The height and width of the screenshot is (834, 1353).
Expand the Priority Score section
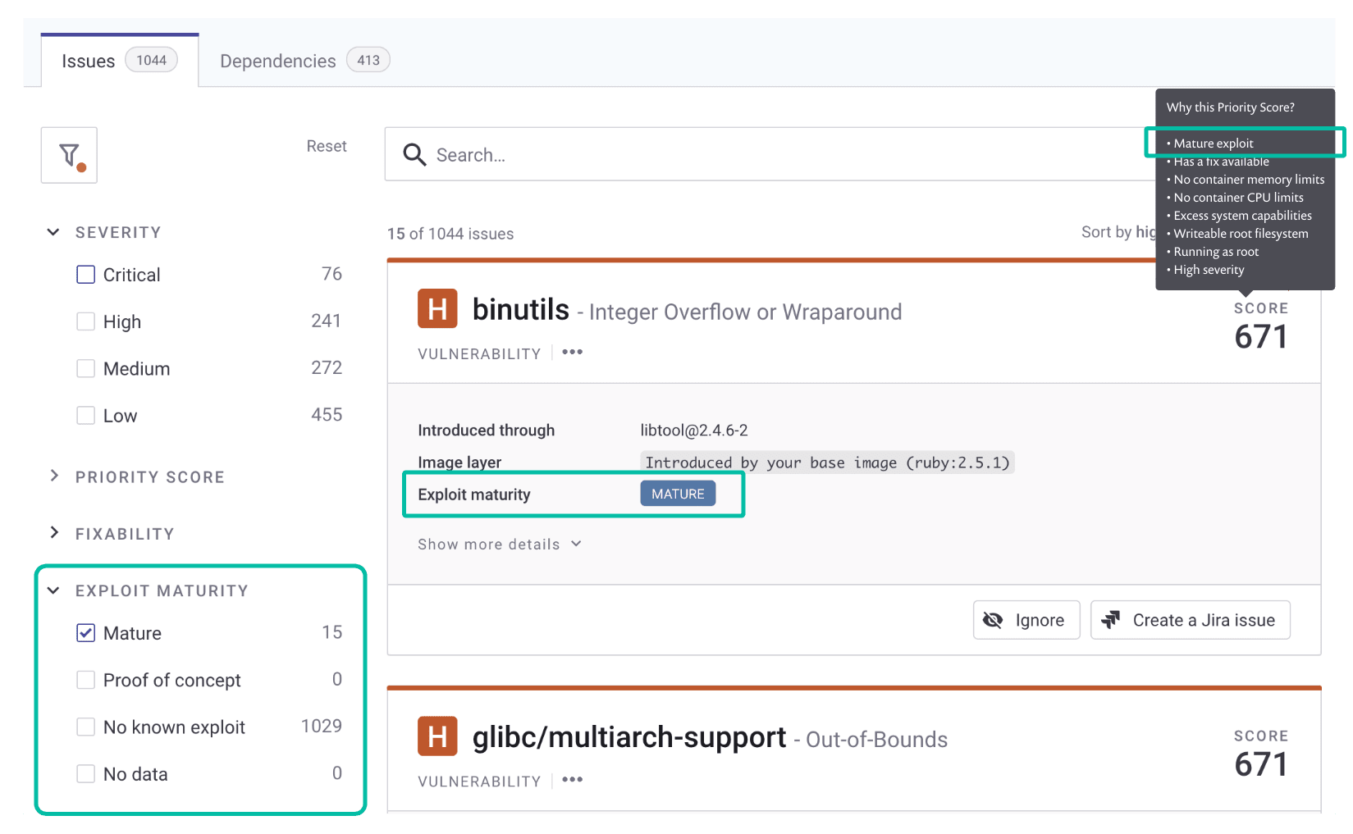54,476
